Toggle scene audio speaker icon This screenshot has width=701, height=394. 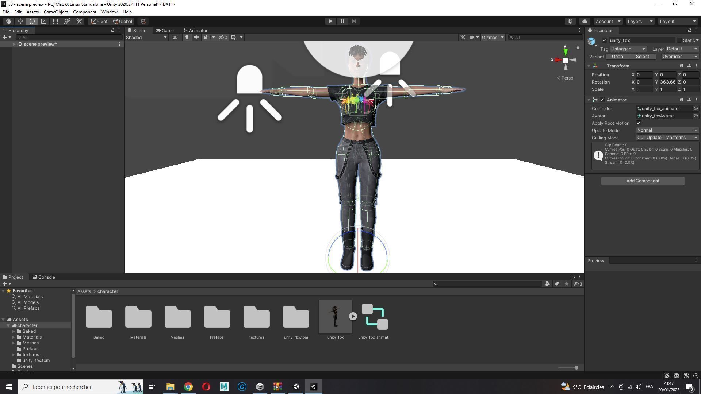tap(196, 37)
